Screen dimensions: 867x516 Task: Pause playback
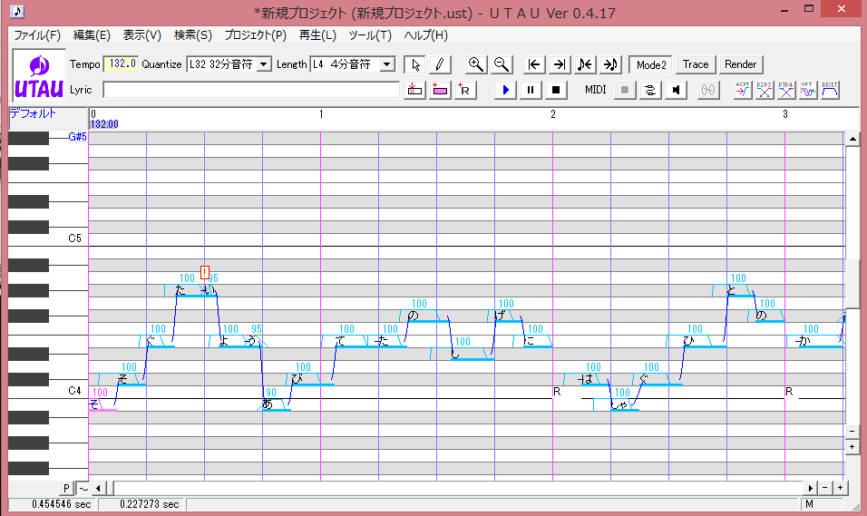pyautogui.click(x=531, y=90)
